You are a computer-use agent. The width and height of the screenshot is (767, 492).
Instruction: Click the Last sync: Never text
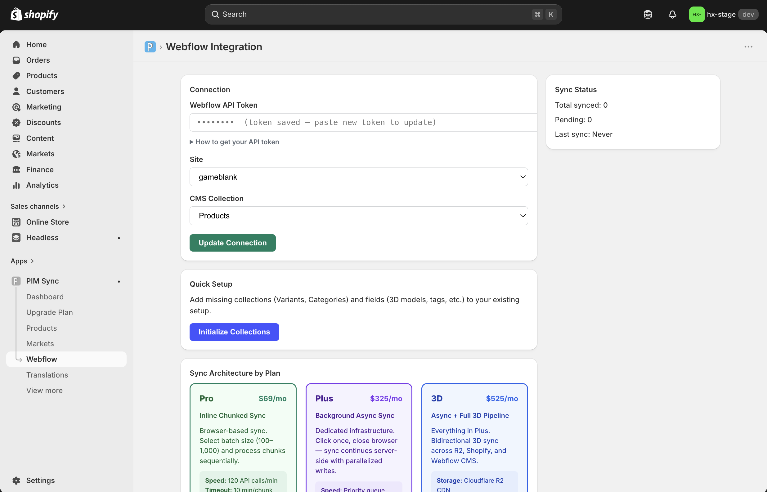click(x=583, y=134)
